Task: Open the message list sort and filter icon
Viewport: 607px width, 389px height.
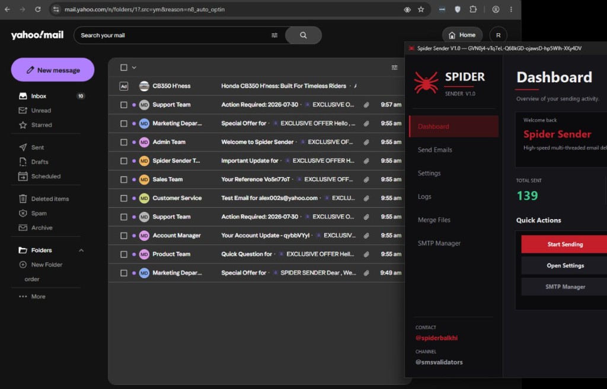Action: 394,67
